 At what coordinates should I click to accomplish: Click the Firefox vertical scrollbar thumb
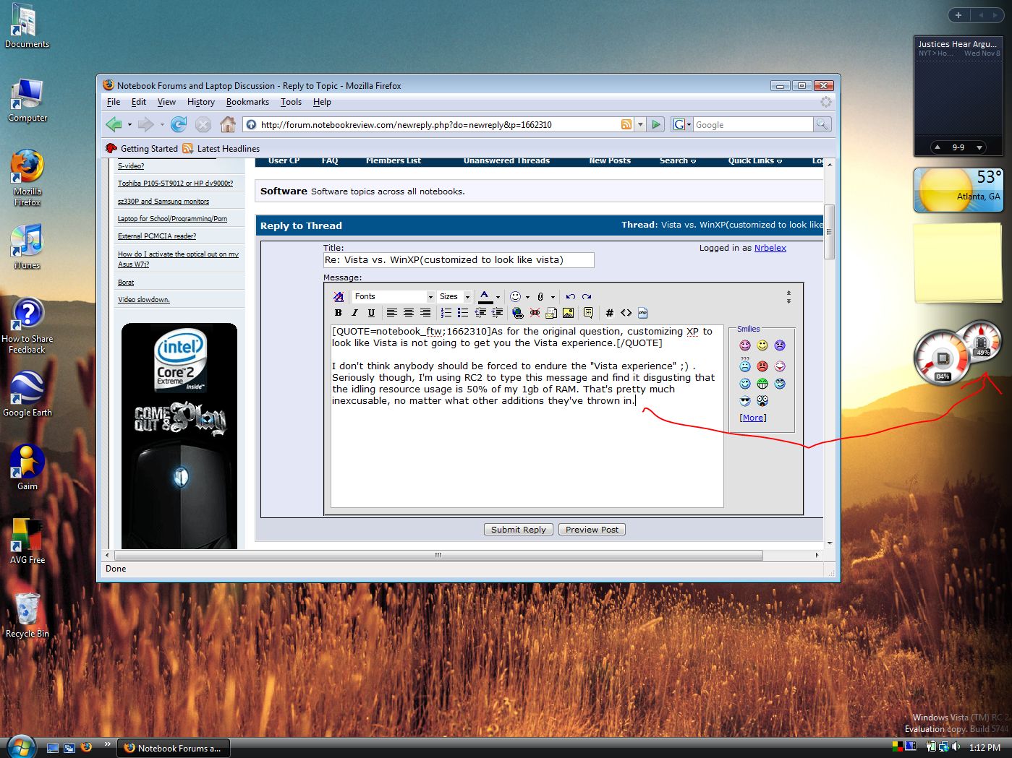829,231
